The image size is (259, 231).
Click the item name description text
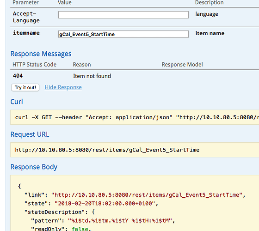[210, 33]
